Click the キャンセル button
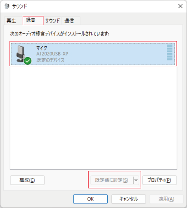 (x=129, y=199)
